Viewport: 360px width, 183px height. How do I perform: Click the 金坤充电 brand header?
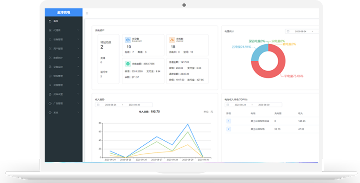64,13
